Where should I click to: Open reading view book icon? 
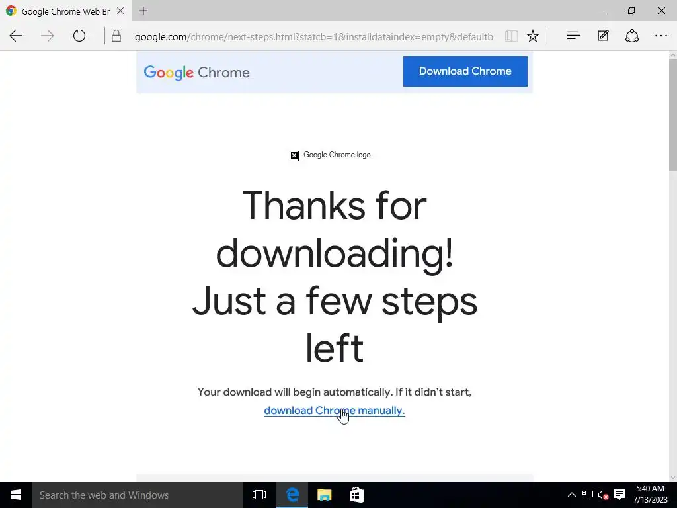[x=511, y=36]
